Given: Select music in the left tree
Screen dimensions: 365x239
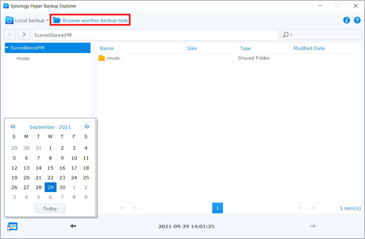Looking at the screenshot, I should point(23,59).
